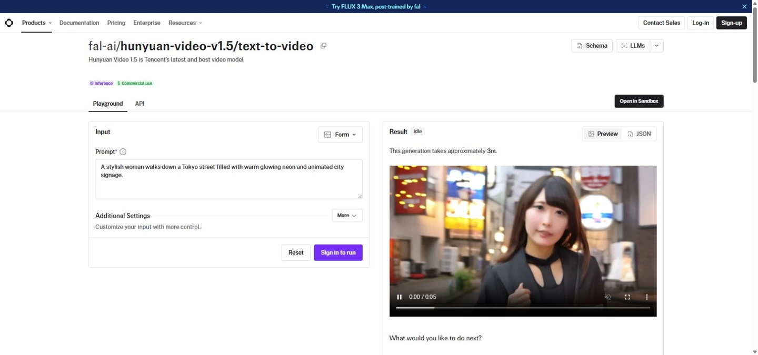This screenshot has width=758, height=355.
Task: Click Sign in to run
Action: point(338,252)
